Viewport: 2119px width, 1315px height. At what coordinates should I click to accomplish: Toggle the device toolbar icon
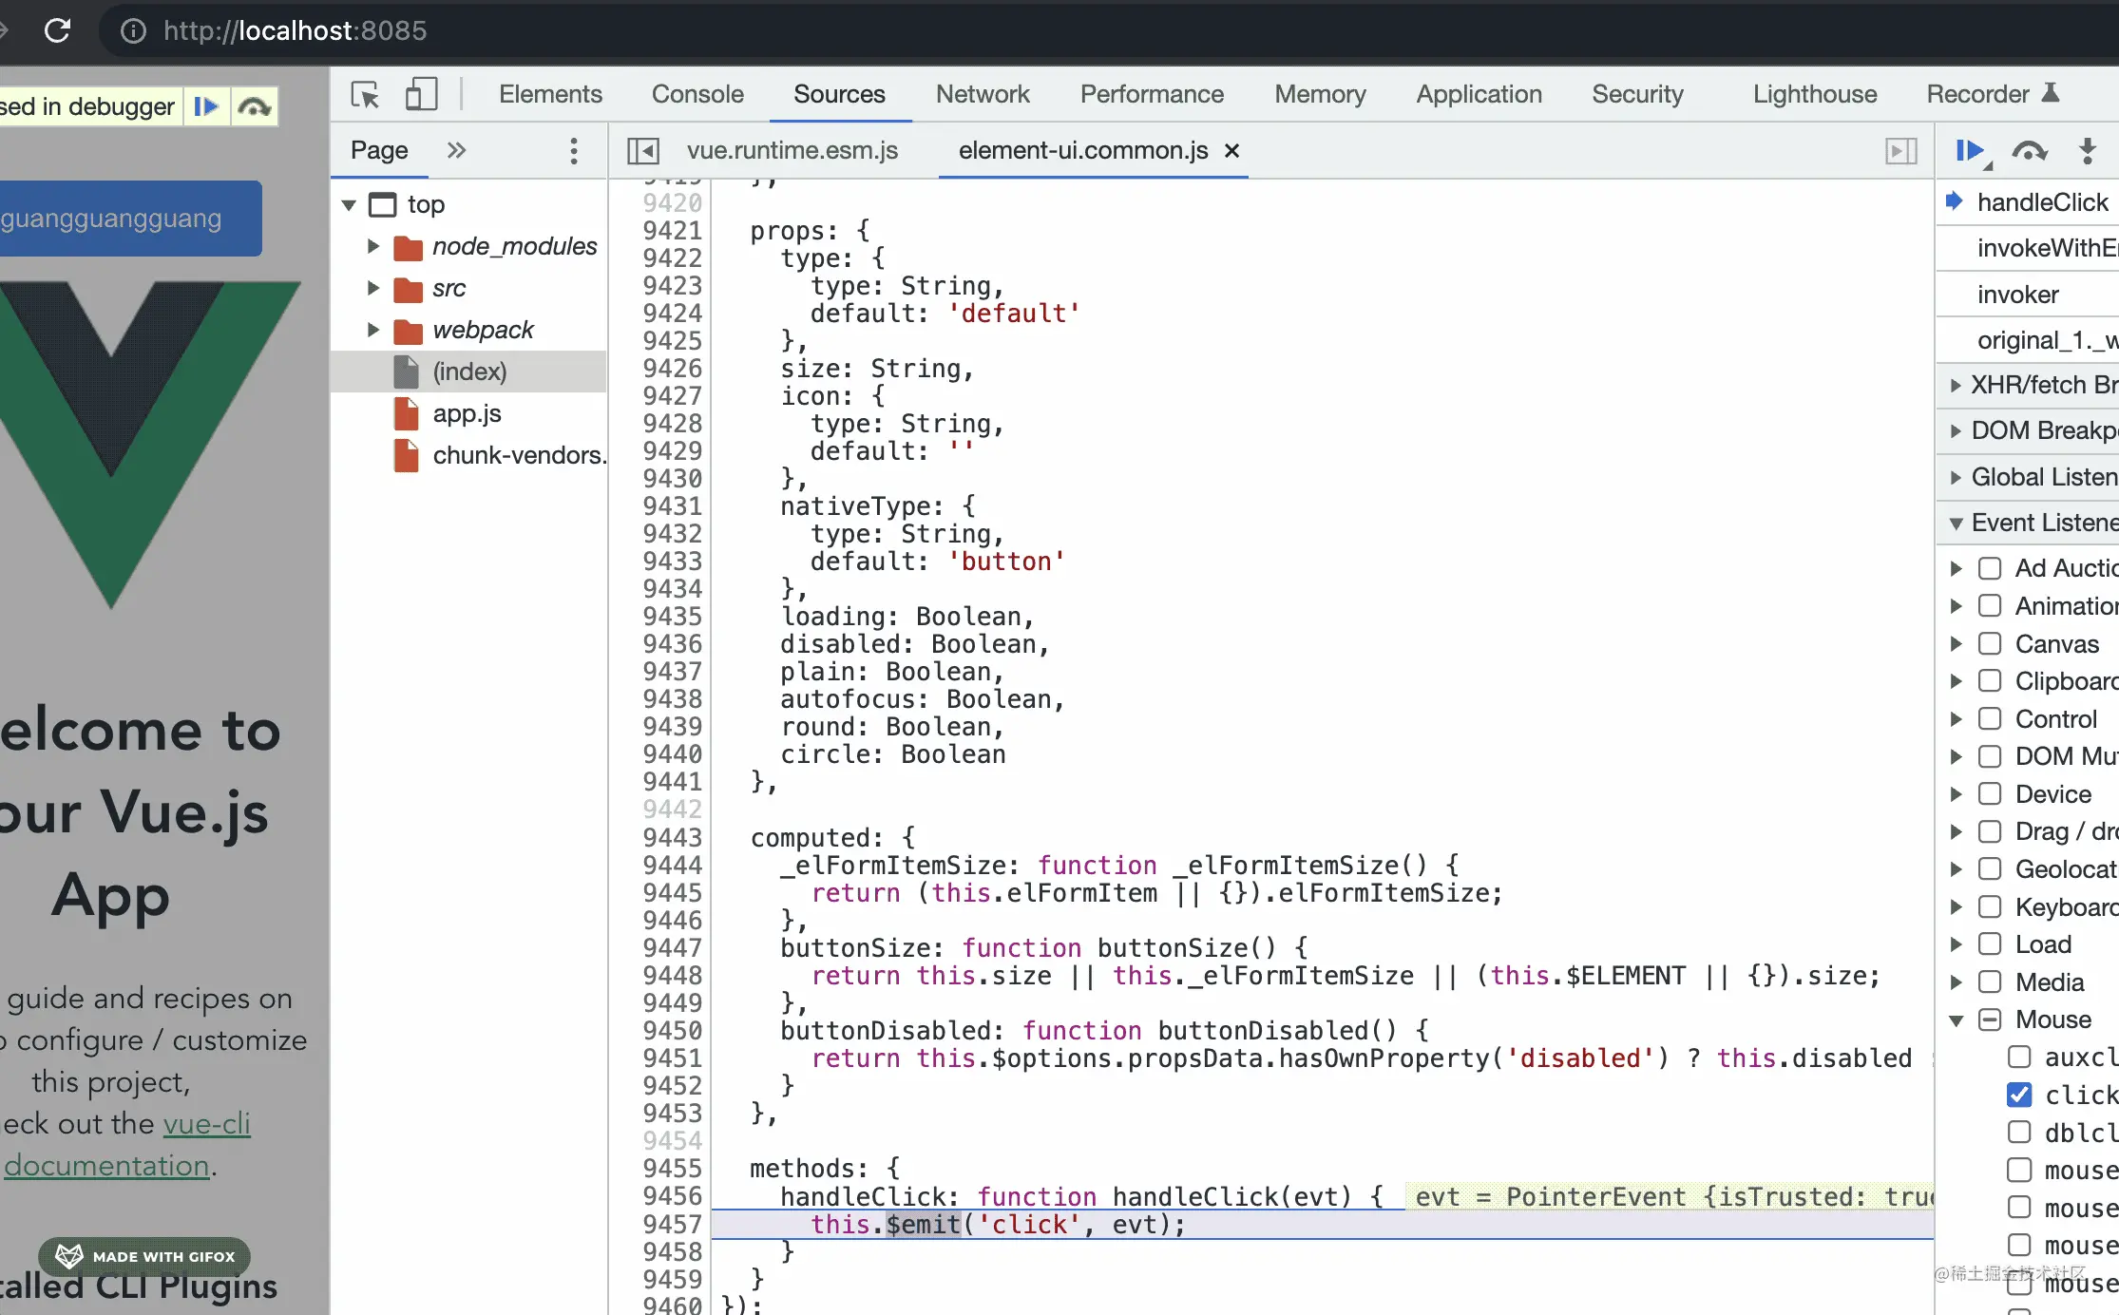click(421, 95)
